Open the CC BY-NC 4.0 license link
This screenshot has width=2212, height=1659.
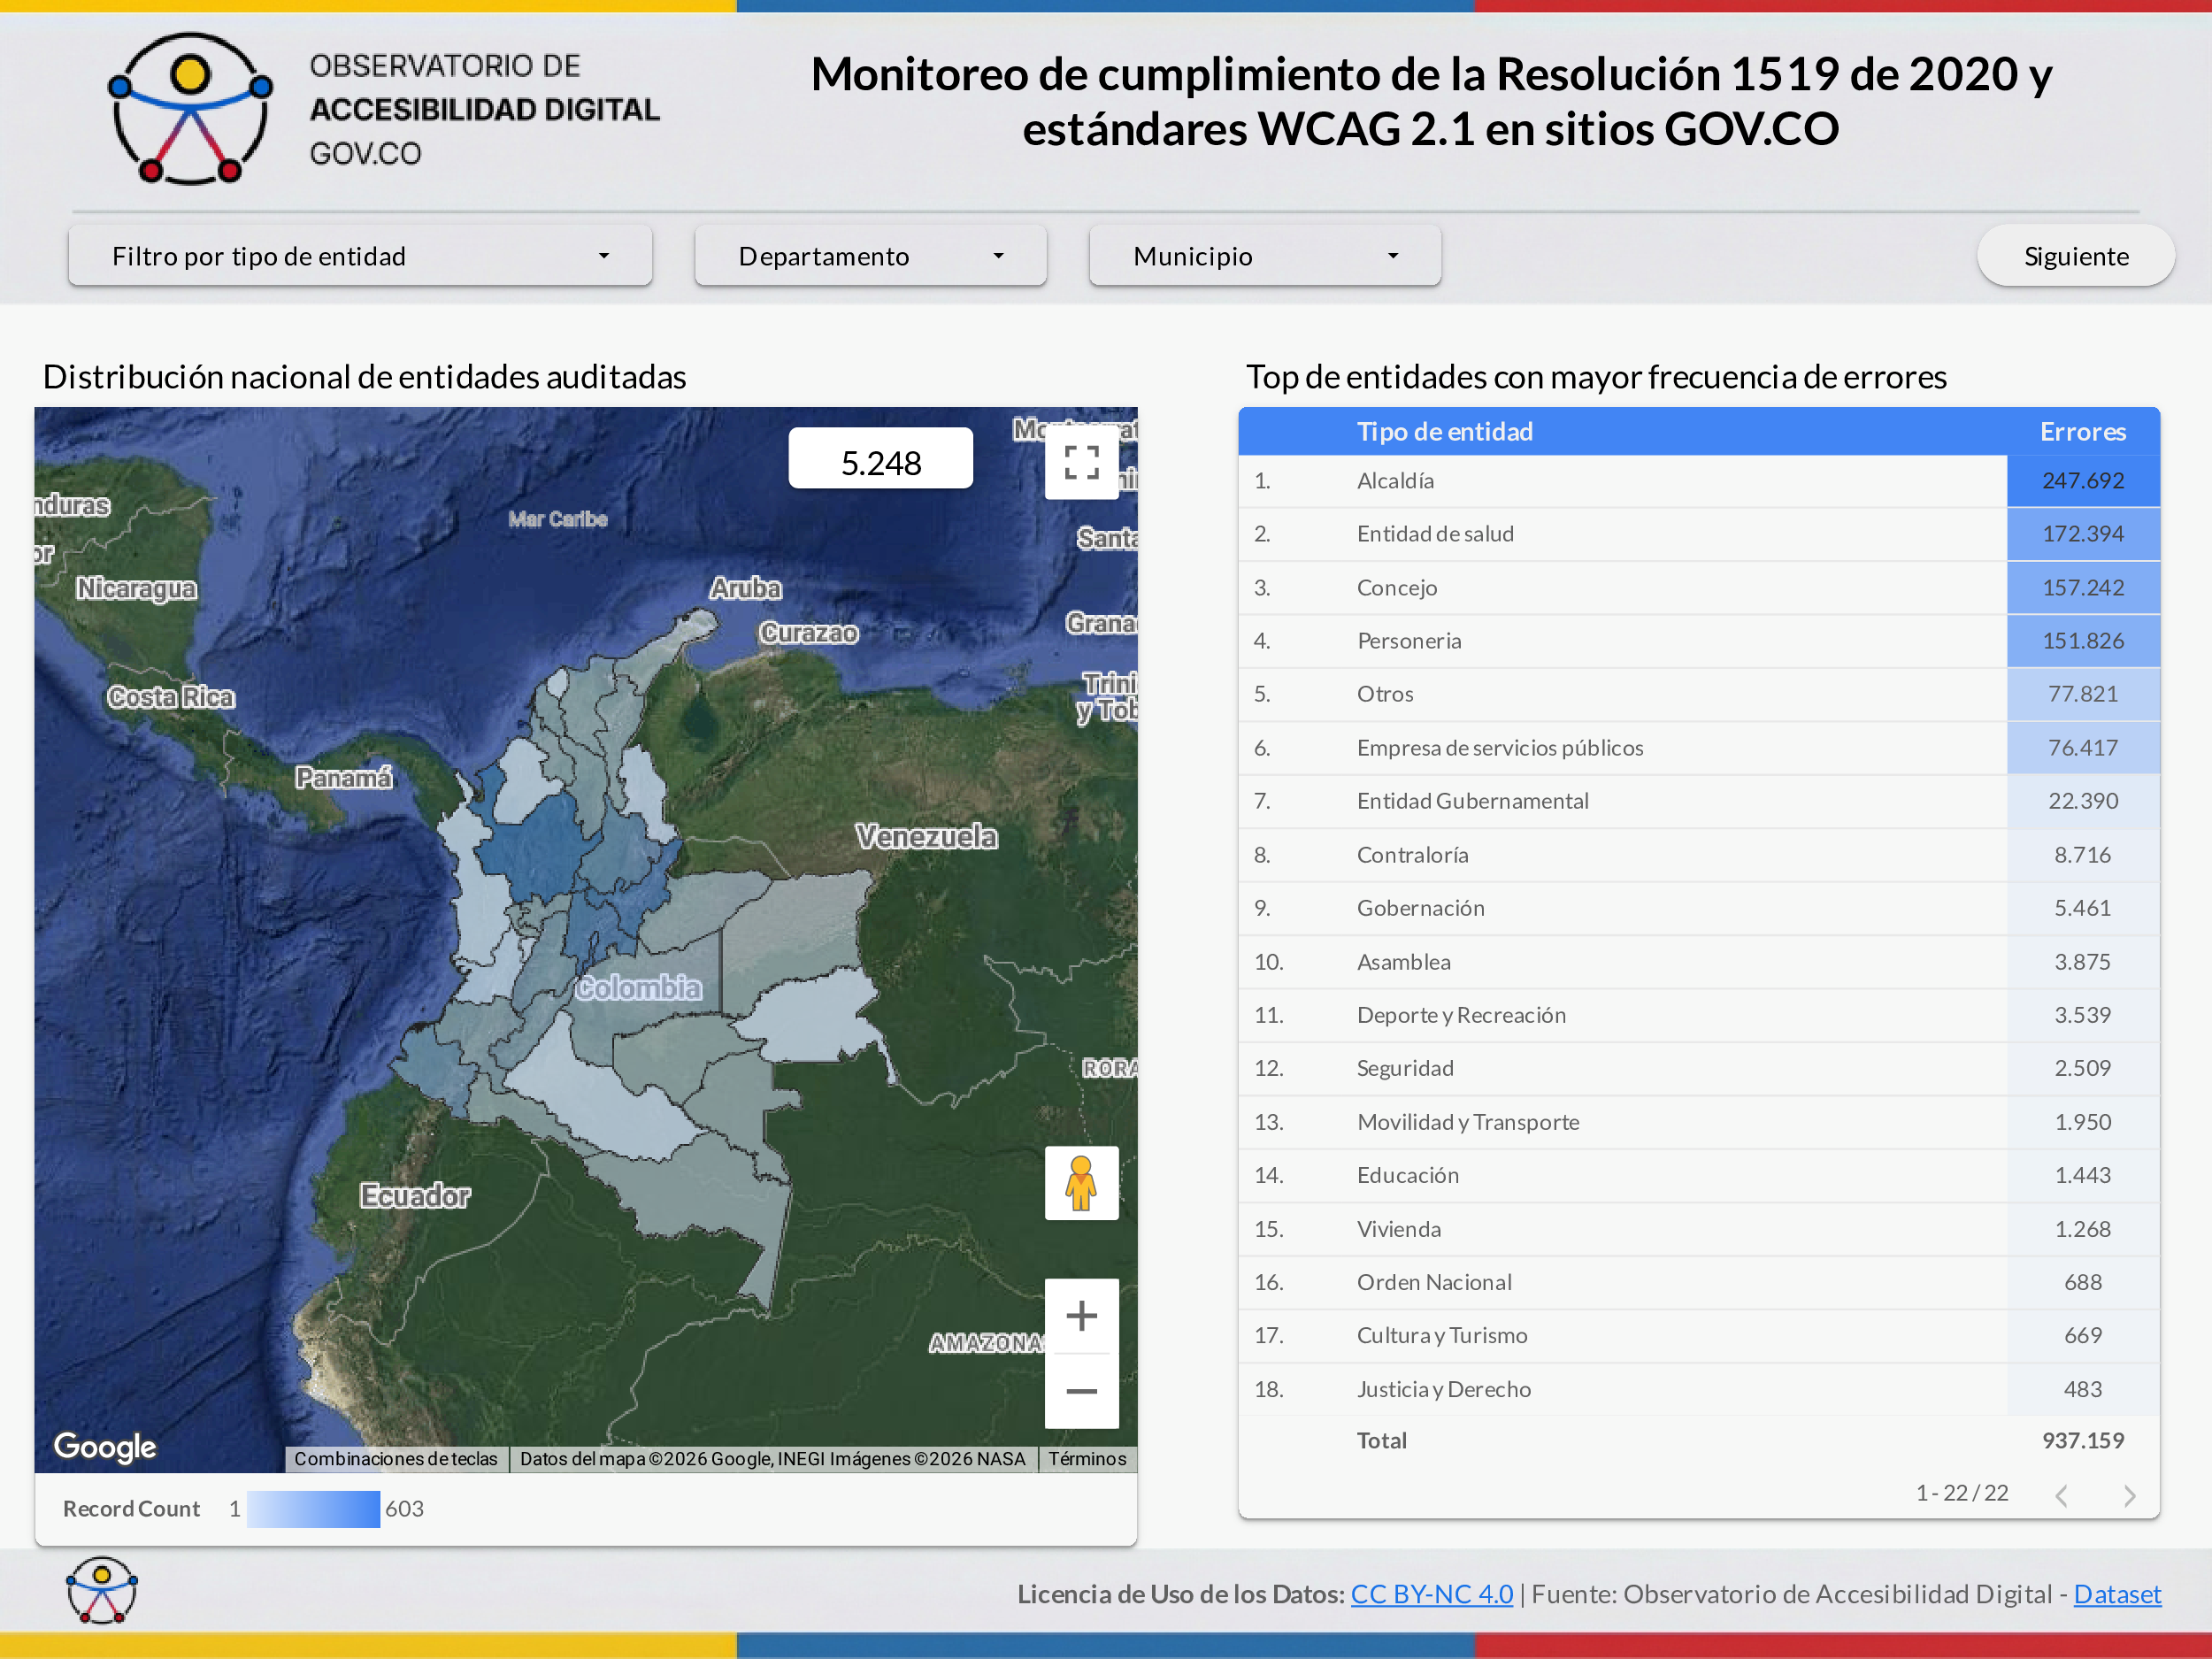click(1432, 1594)
